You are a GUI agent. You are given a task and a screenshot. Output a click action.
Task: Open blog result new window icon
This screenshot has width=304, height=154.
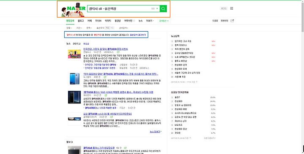pyautogui.click(x=125, y=148)
